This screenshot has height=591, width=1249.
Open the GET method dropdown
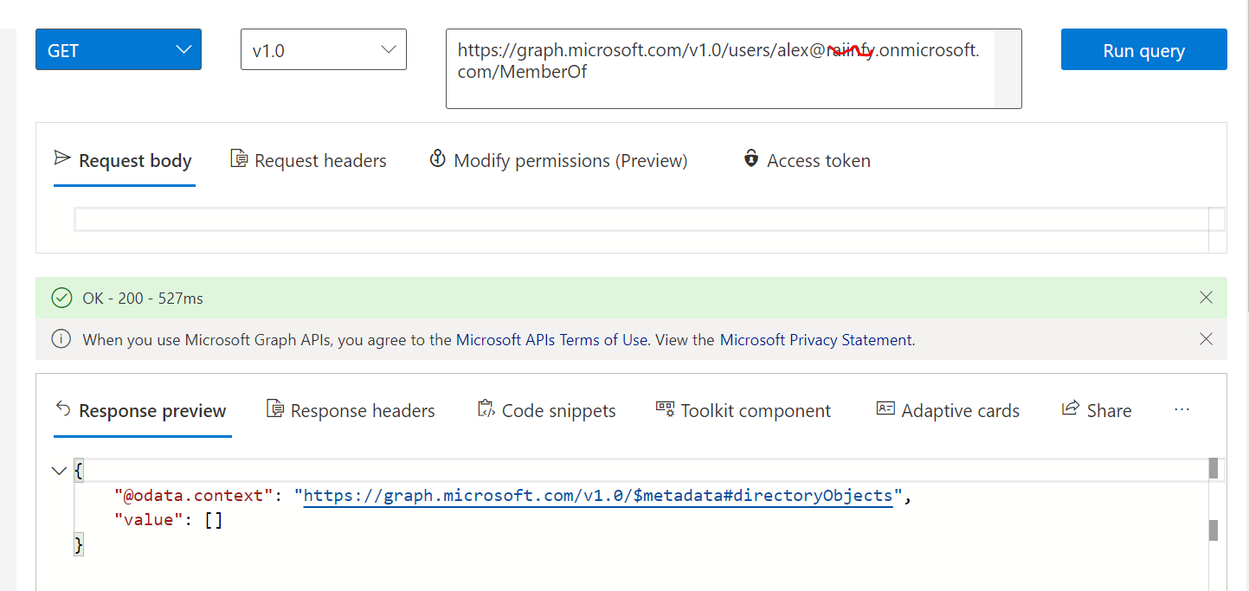[118, 50]
